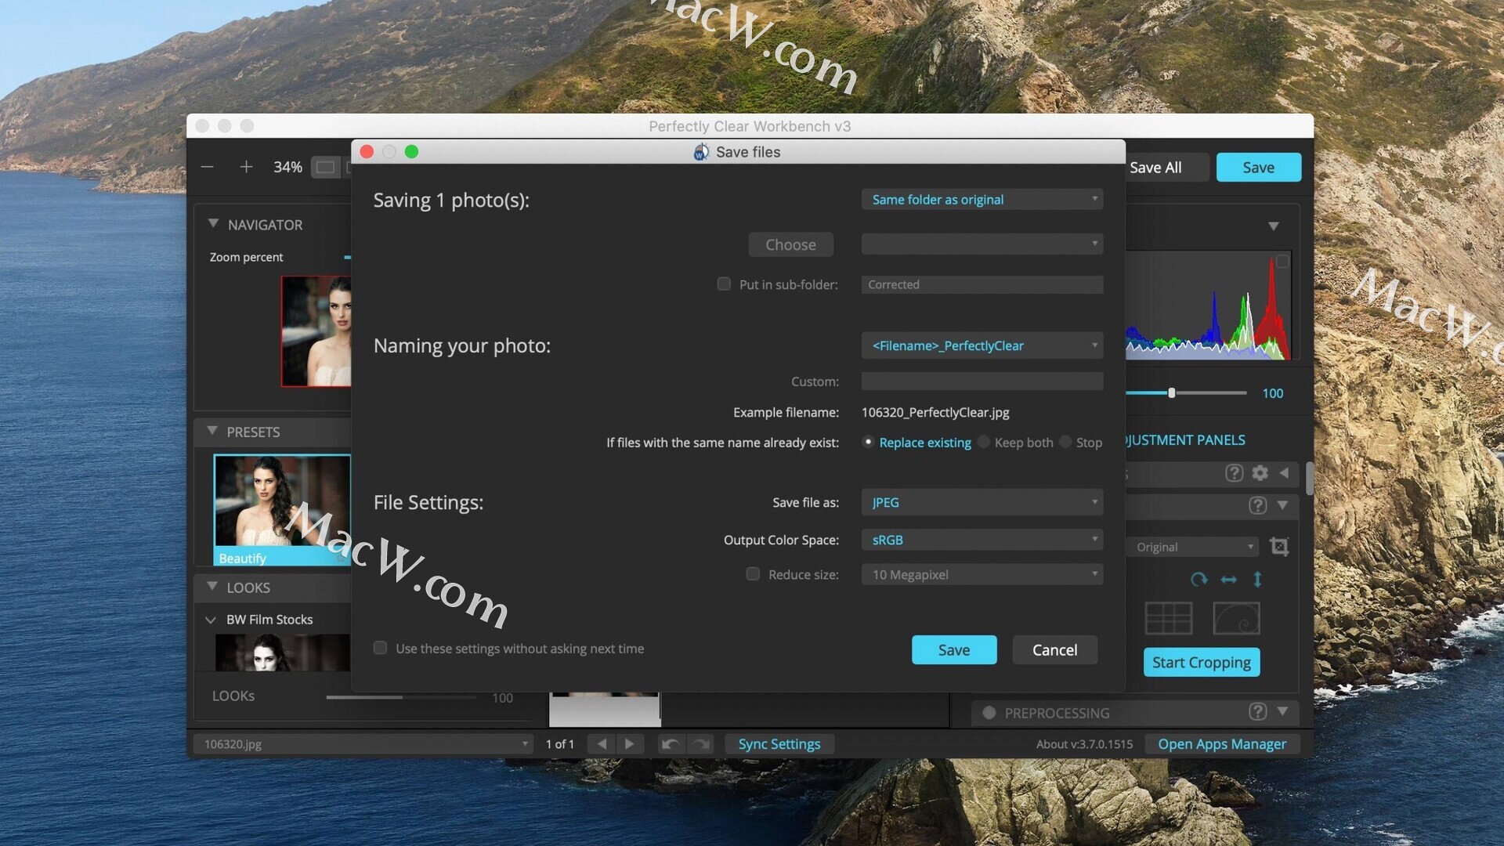Click the fit-to-screen view icon beside 34%
The image size is (1504, 846).
coord(325,167)
